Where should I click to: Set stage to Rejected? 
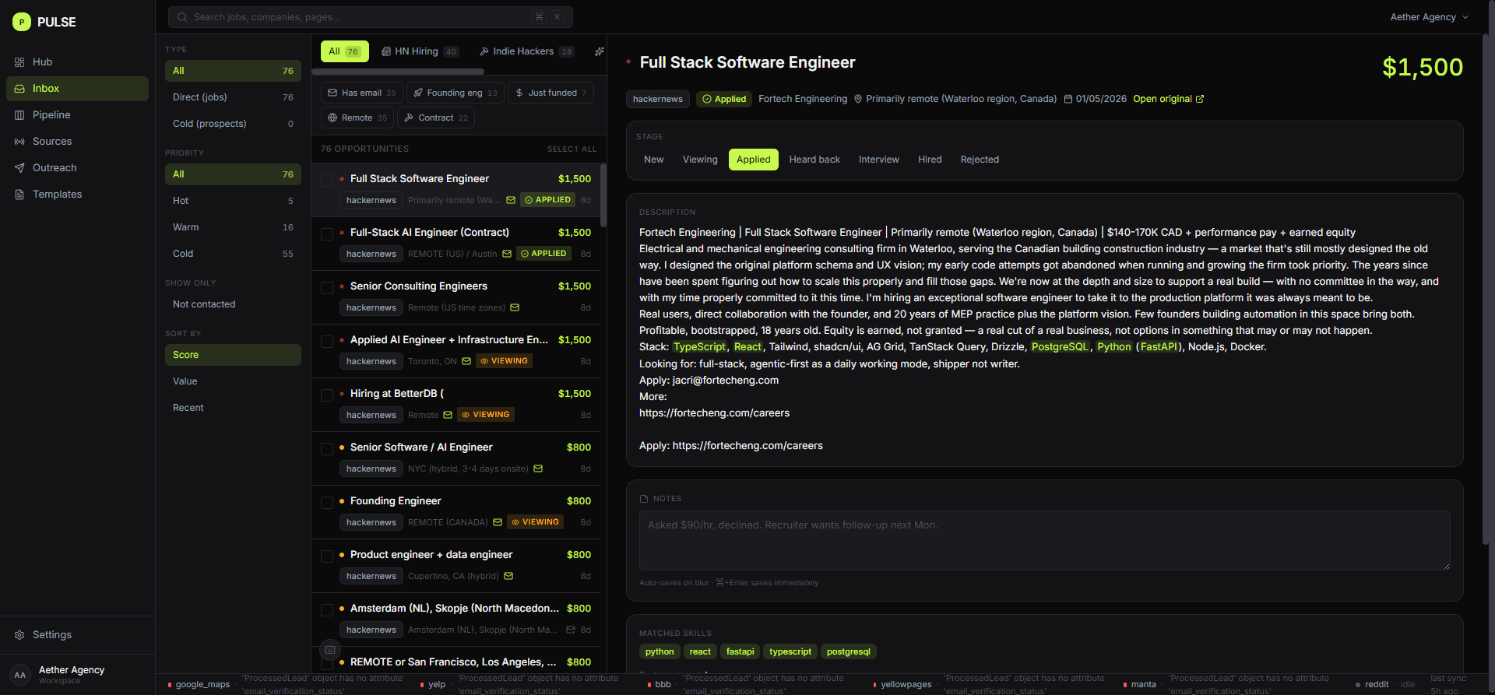pos(980,160)
